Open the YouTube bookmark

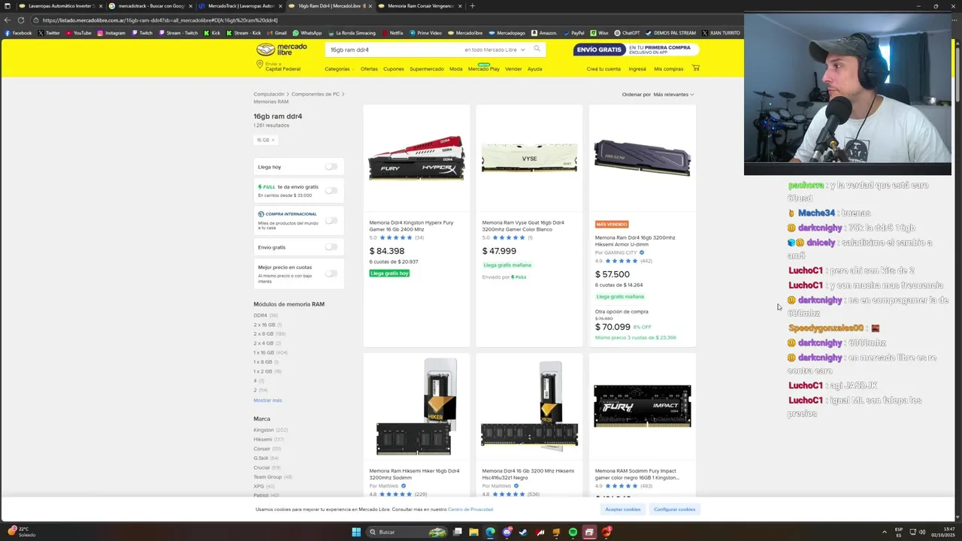pyautogui.click(x=78, y=33)
